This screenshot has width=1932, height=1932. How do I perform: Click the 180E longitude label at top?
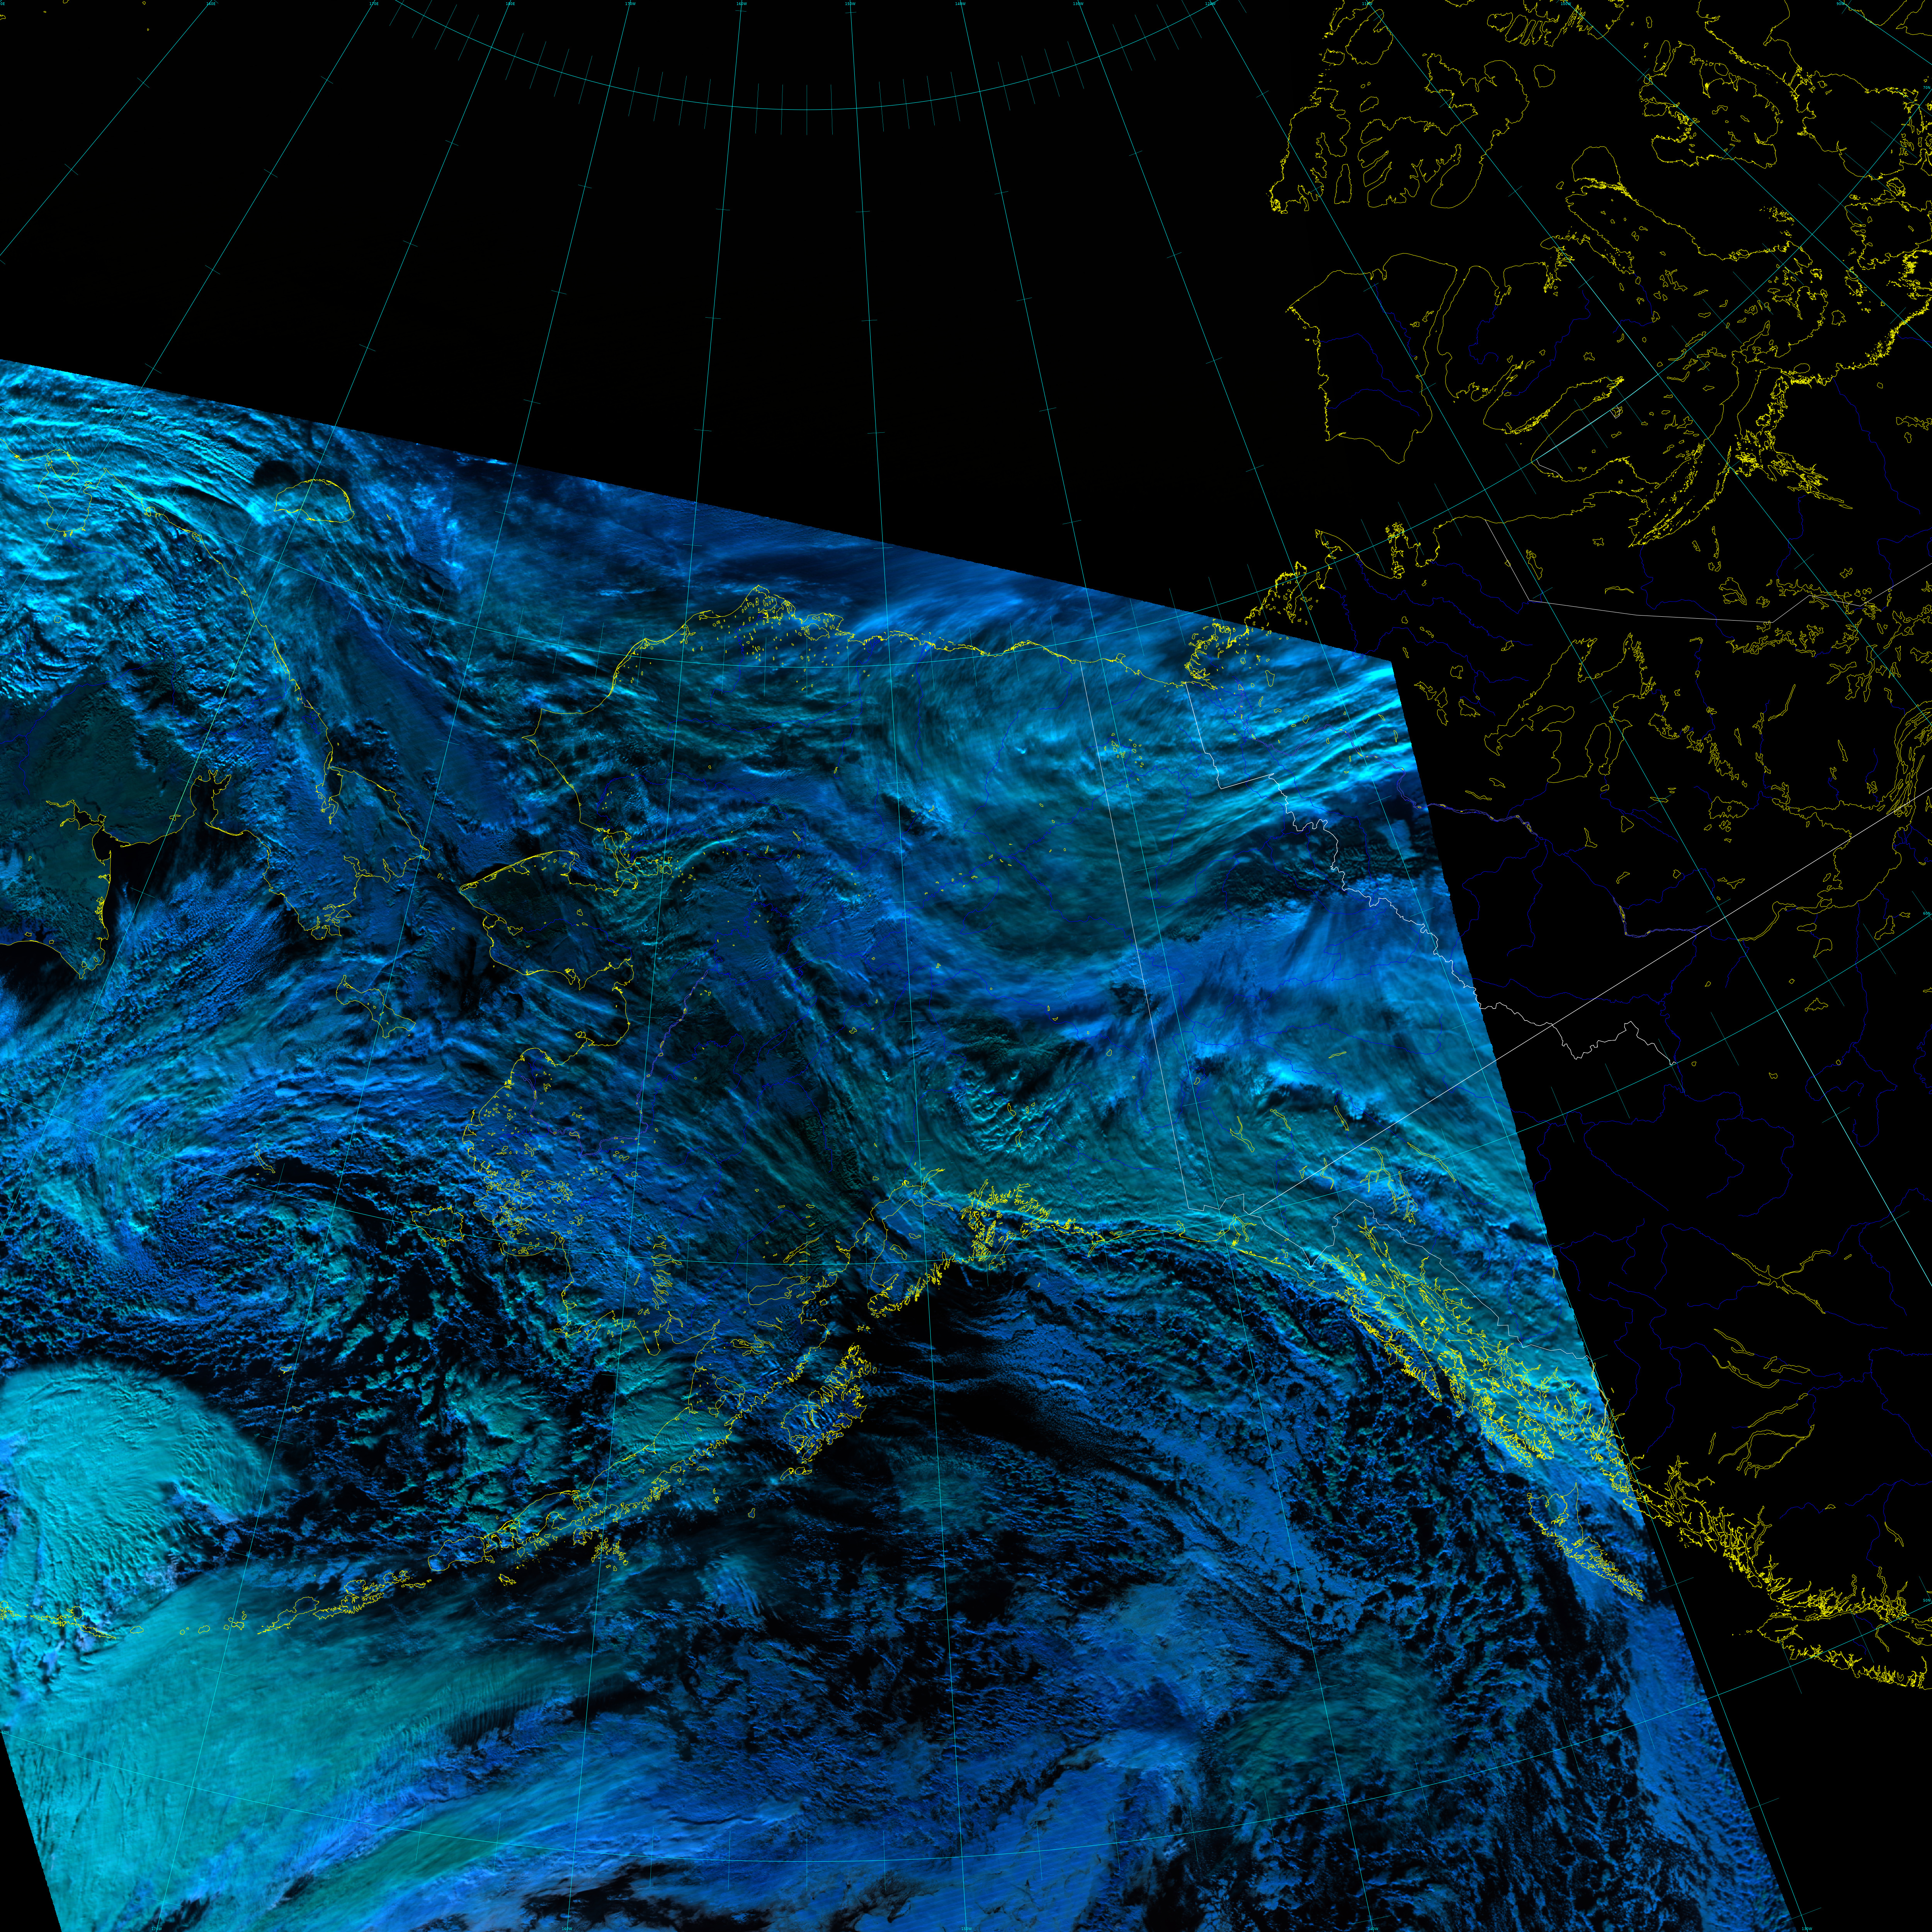click(510, 4)
